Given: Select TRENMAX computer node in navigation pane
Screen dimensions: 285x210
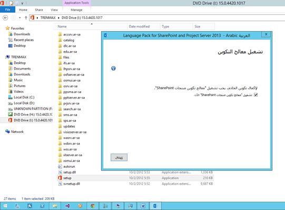Looking at the screenshot, I should tap(19, 57).
